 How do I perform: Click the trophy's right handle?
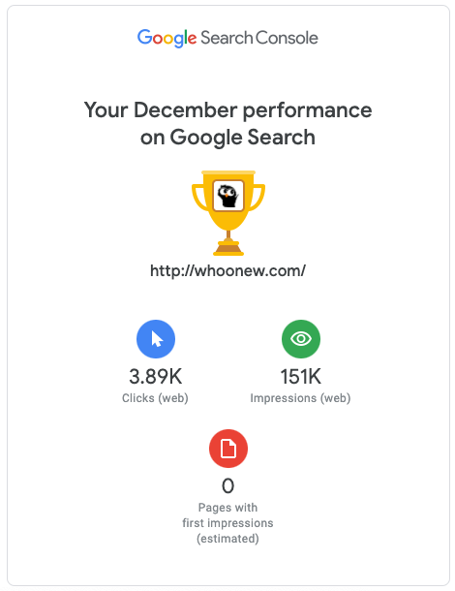258,197
